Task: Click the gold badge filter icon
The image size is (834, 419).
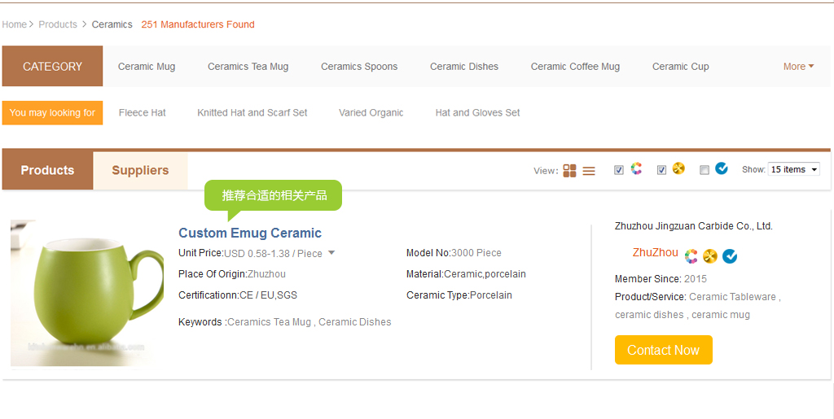Action: [x=678, y=169]
